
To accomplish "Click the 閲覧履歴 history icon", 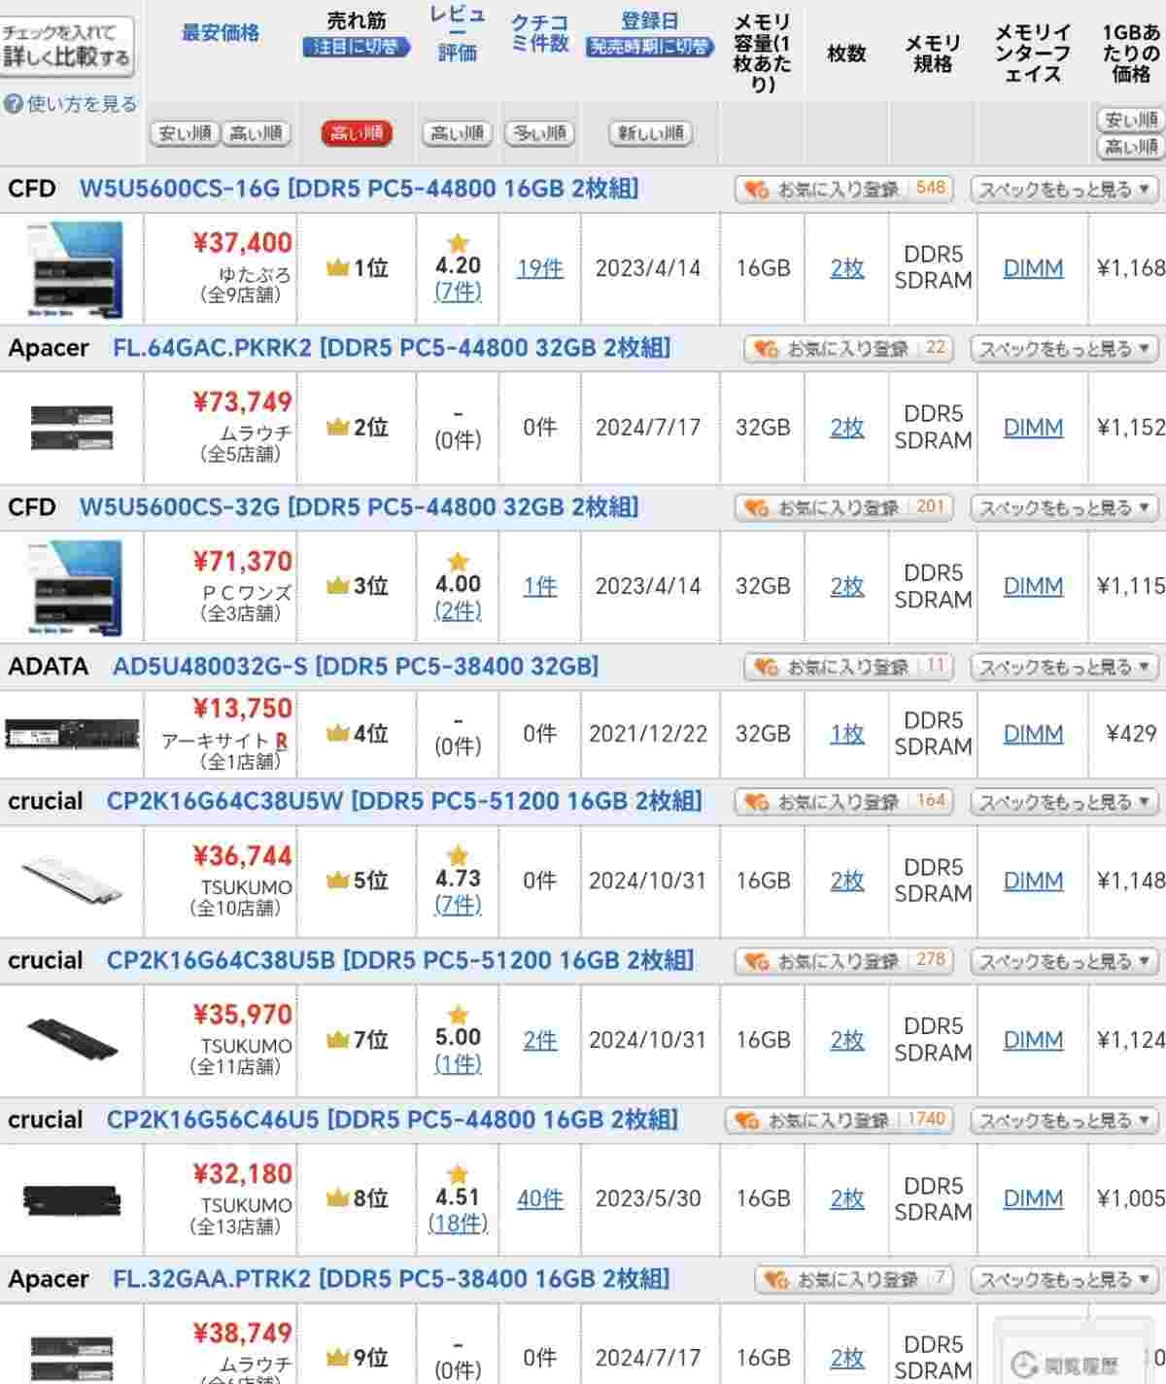I will 1024,1364.
